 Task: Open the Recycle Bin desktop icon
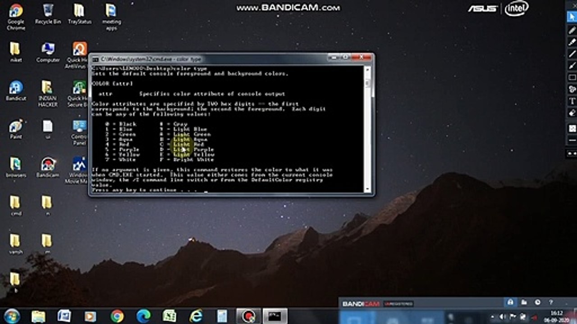(48, 14)
